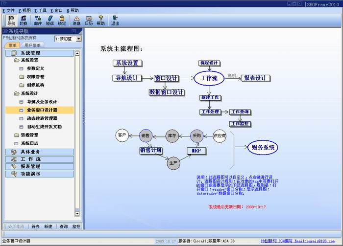
Task: Click the 导航设计 flowchart box
Action: 127,78
